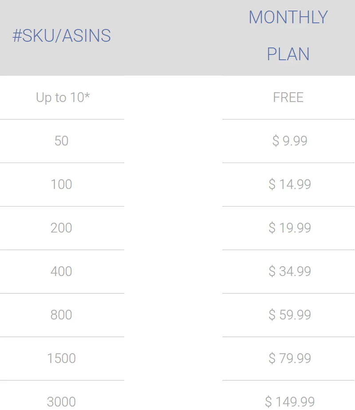Select the 800 SKU row
This screenshot has width=355, height=410.
[61, 315]
